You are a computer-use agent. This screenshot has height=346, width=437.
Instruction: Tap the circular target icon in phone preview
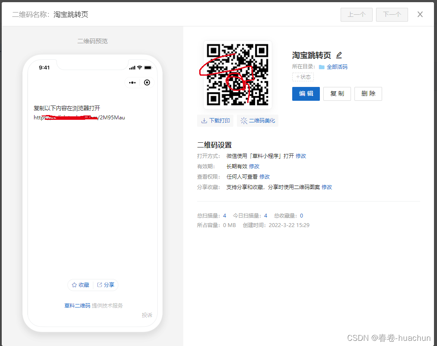click(147, 83)
